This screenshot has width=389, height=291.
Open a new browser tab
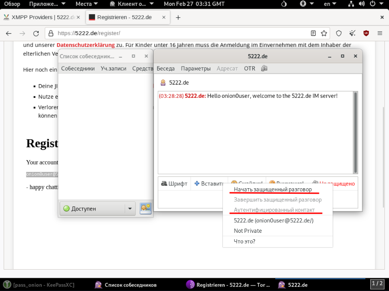tap(178, 17)
